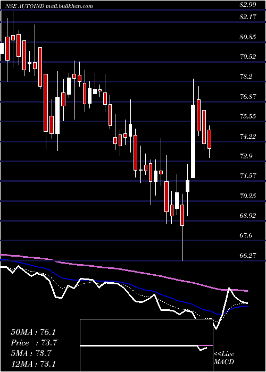Click the 68.92 price axis label
The width and height of the screenshot is (266, 372).
(248, 216)
